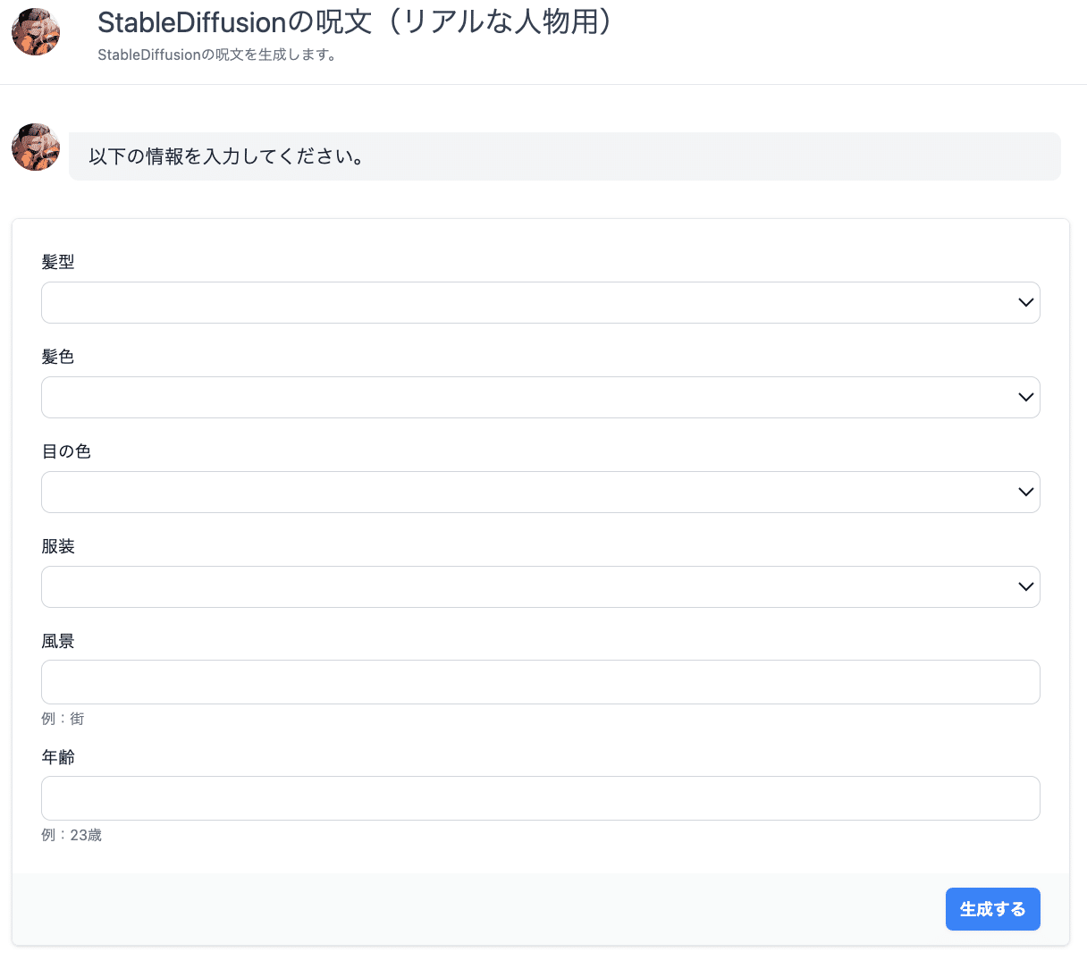Open the 髪型 dropdown

[540, 302]
